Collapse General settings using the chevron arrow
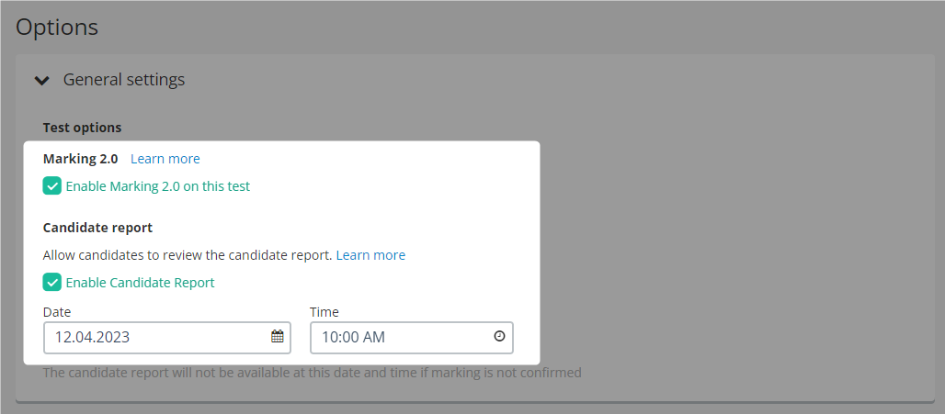The width and height of the screenshot is (945, 414). point(41,81)
